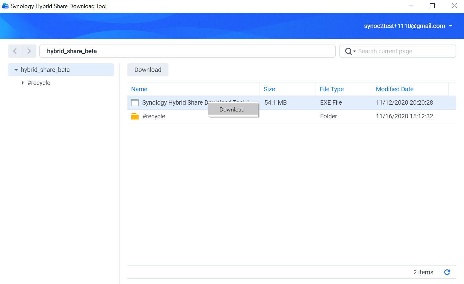Image resolution: width=464 pixels, height=284 pixels.
Task: Sort by the Modified Date column header
Action: (x=395, y=89)
